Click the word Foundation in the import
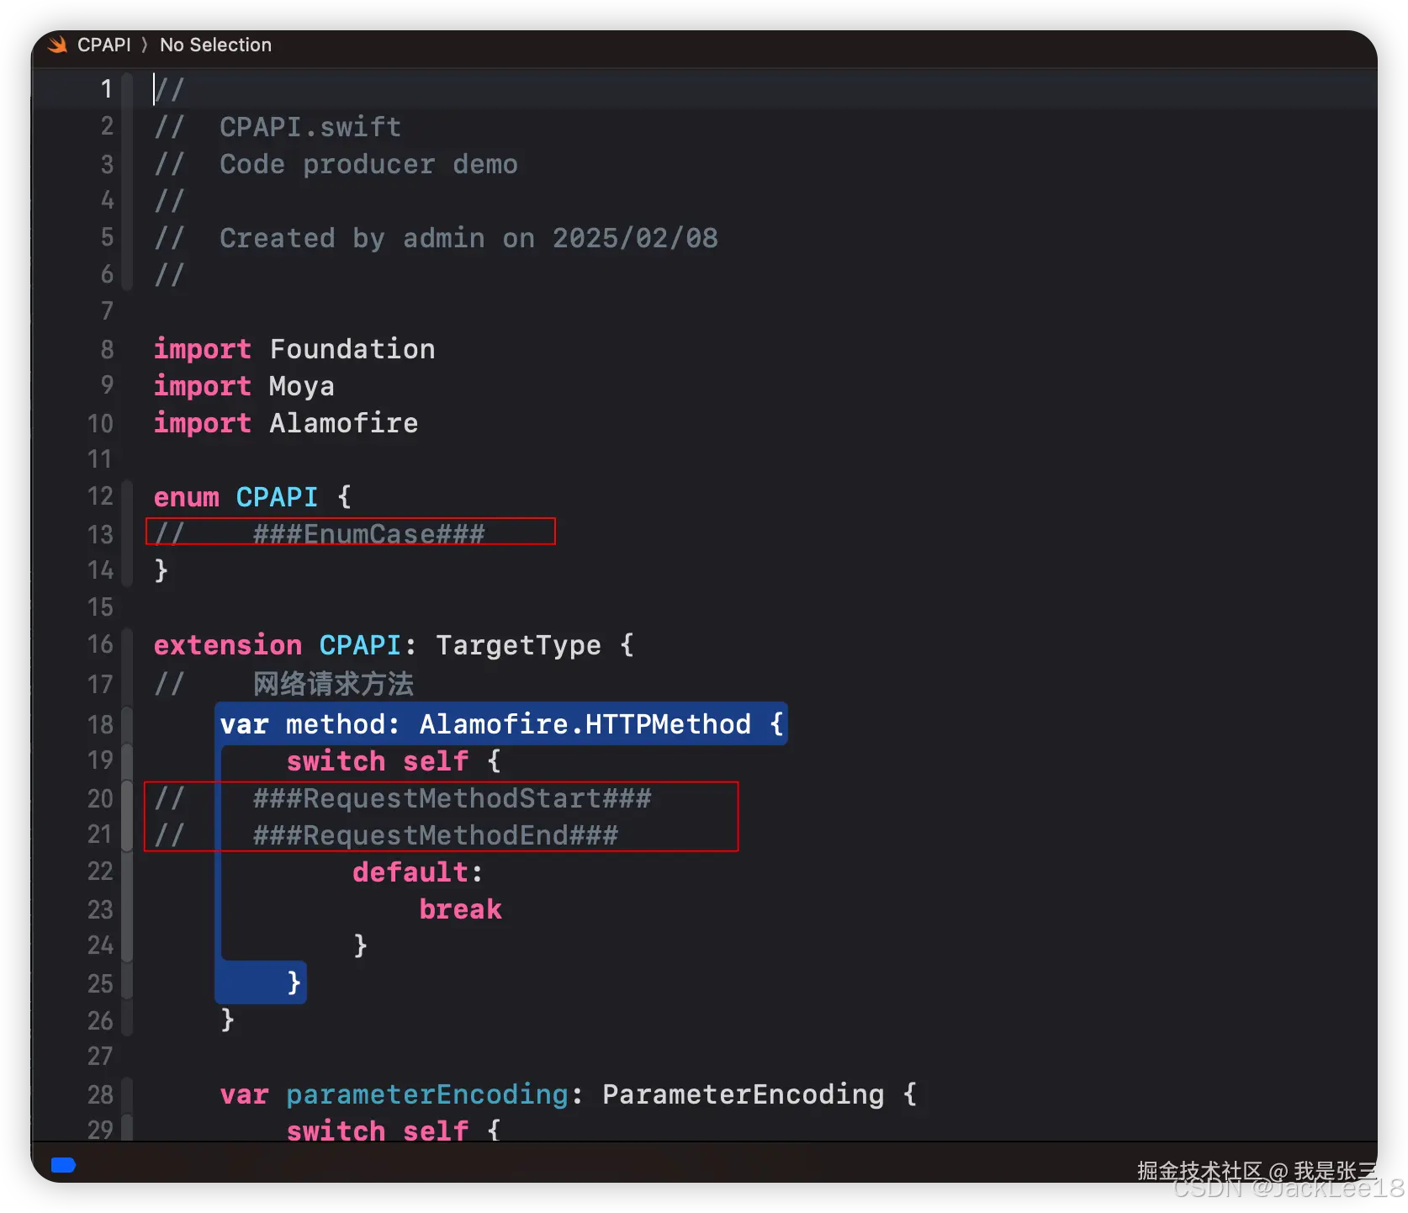The image size is (1408, 1213). (352, 349)
